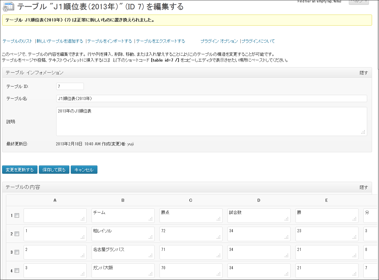Click the 変更を更新する button
The width and height of the screenshot is (379, 280).
(x=19, y=170)
